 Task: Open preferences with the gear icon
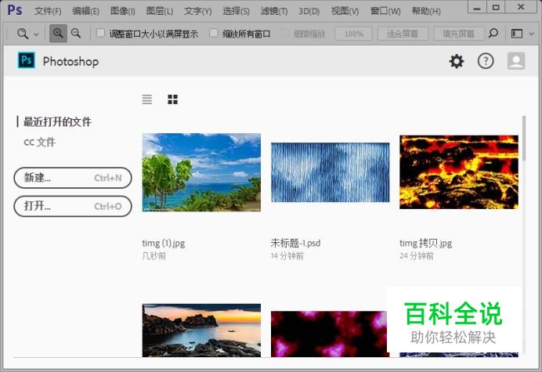[457, 61]
